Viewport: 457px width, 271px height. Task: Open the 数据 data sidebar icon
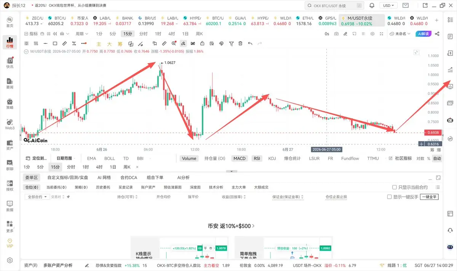(x=10, y=206)
